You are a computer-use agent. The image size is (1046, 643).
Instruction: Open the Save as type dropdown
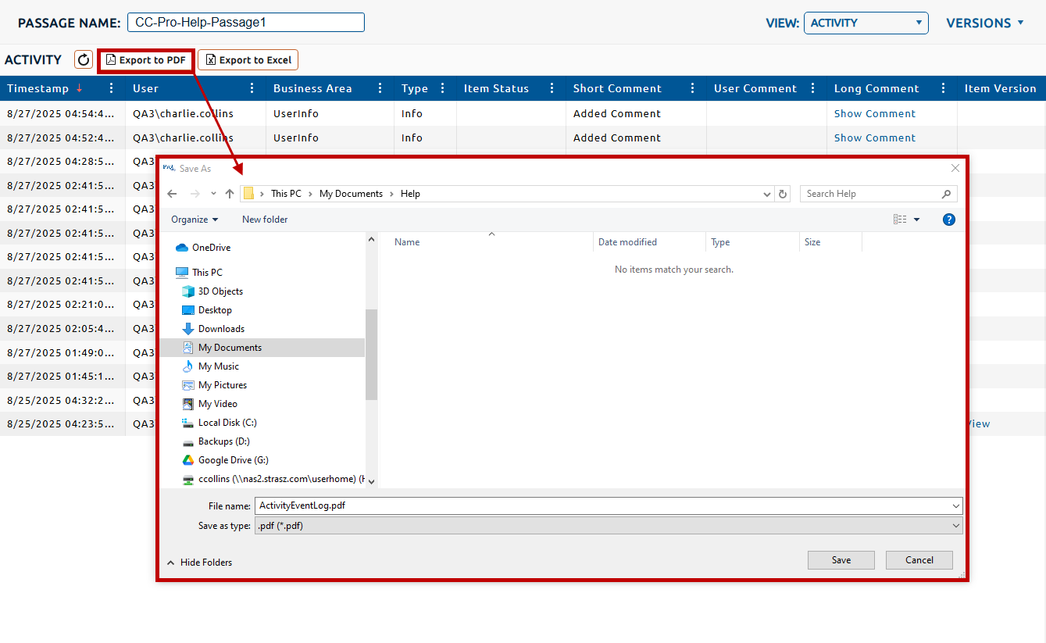click(608, 526)
